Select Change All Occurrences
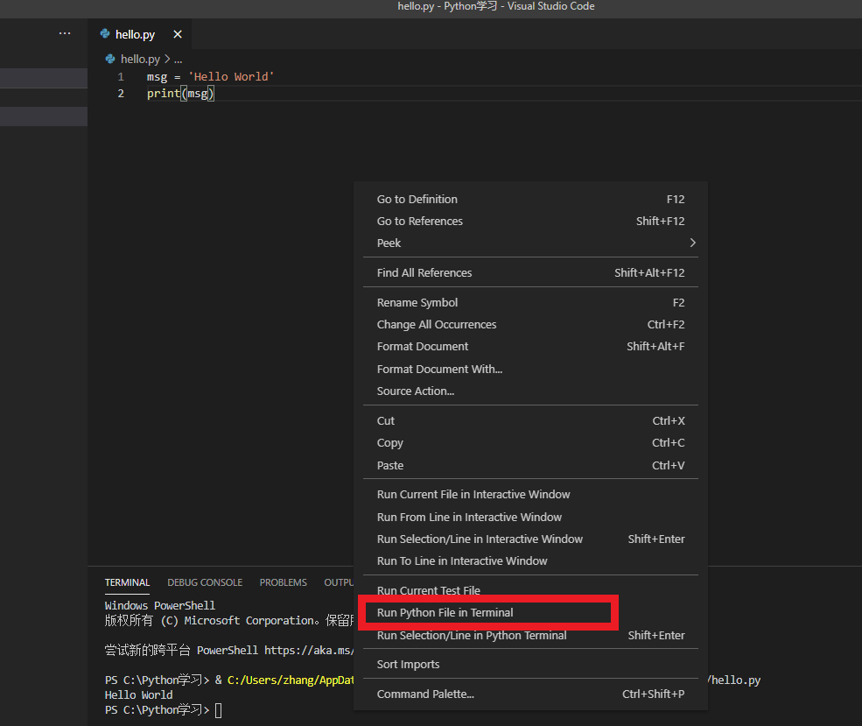The image size is (862, 726). 530,325
